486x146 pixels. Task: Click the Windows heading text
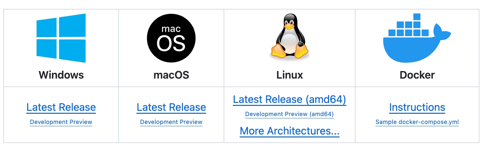click(x=61, y=75)
